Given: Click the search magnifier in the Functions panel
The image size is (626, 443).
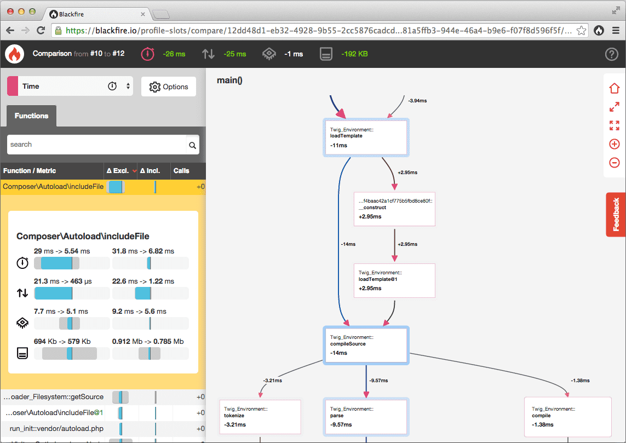Looking at the screenshot, I should [192, 145].
